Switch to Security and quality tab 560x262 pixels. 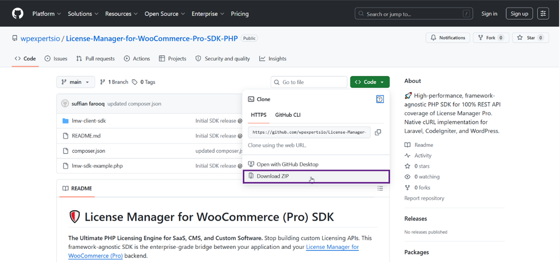point(223,59)
